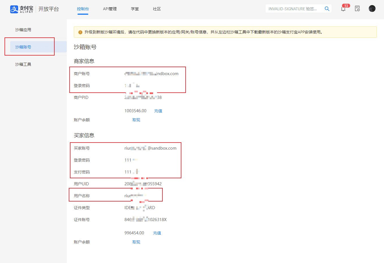
Task: Open the notifications bell
Action: (x=343, y=9)
